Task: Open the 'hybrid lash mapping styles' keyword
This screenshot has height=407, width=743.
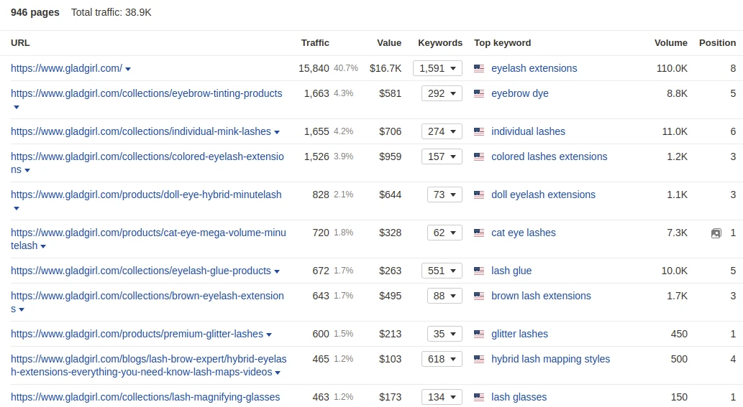Action: 551,359
